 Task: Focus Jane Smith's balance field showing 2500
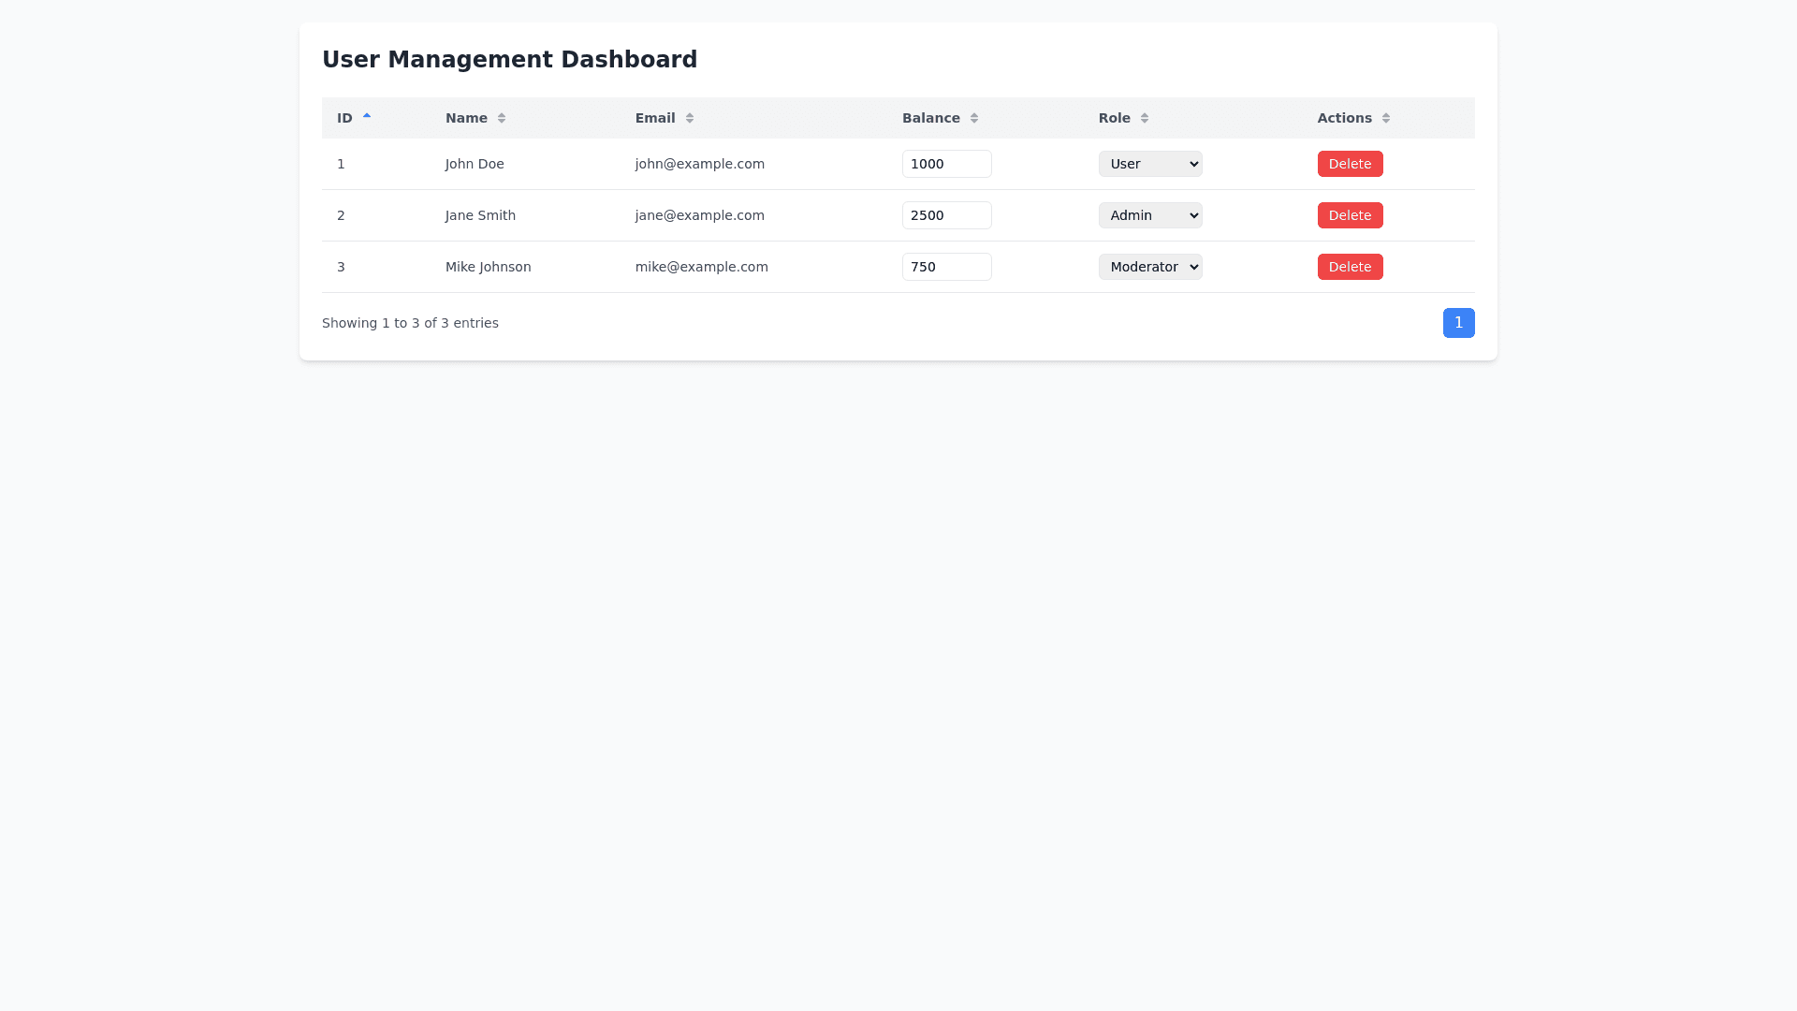coord(946,215)
